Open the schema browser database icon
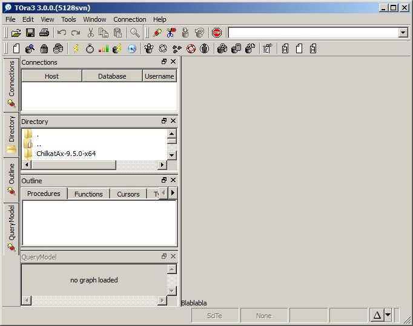Screen dimensions: 413x326 30,48
